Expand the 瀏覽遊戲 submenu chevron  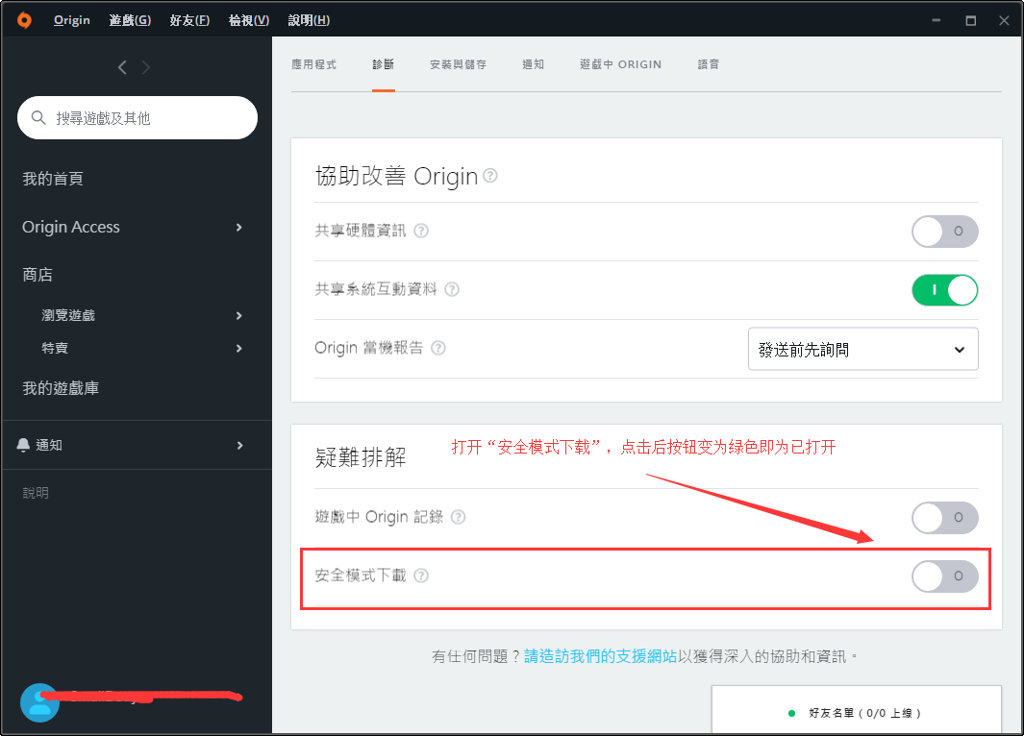point(239,316)
